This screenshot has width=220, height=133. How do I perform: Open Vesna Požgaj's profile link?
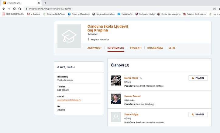click(x=131, y=114)
